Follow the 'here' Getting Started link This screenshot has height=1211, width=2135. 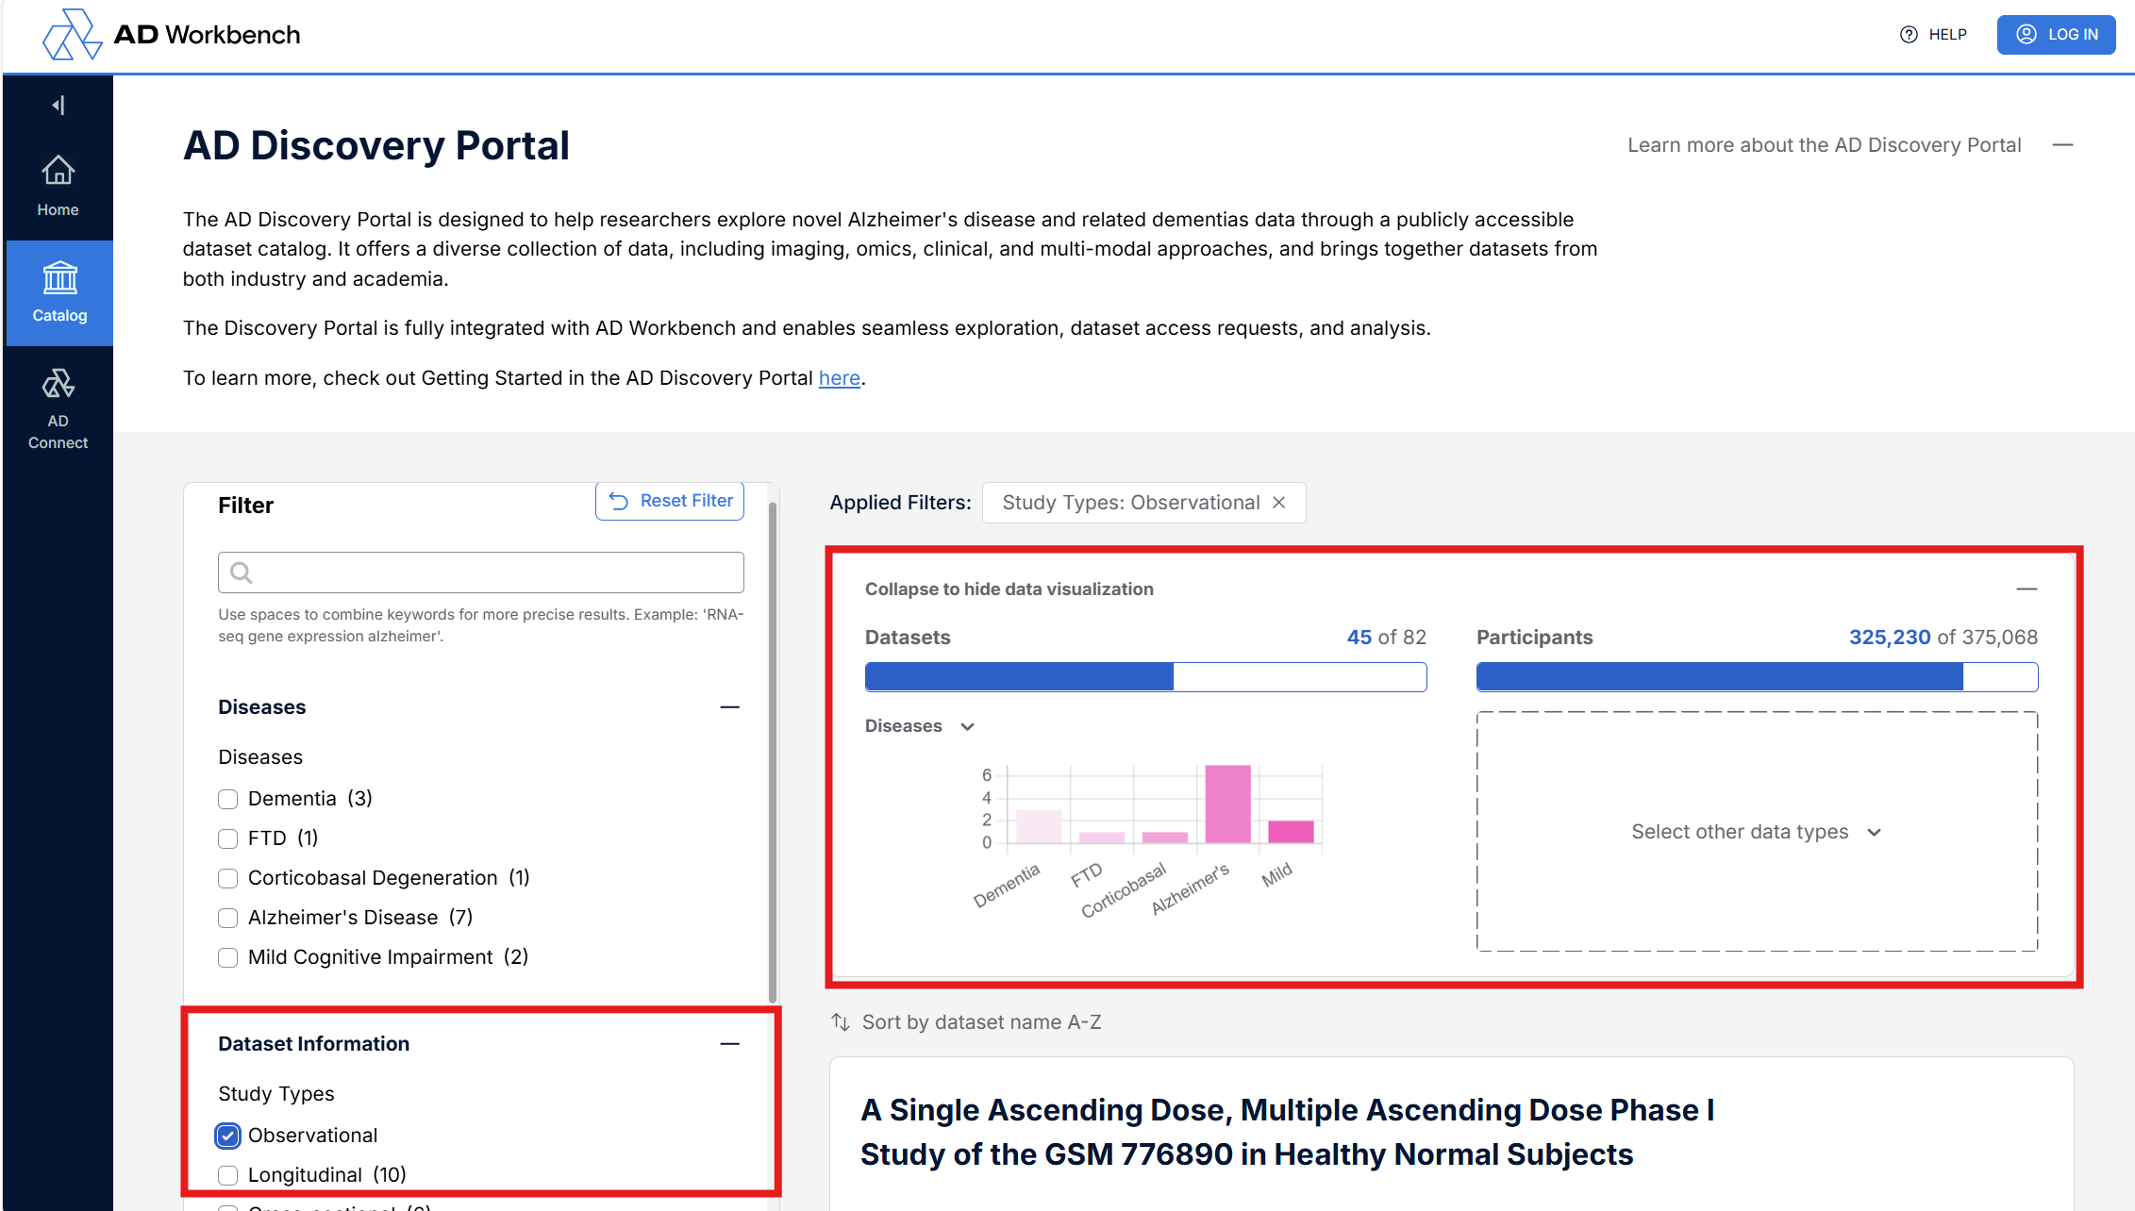pos(839,378)
